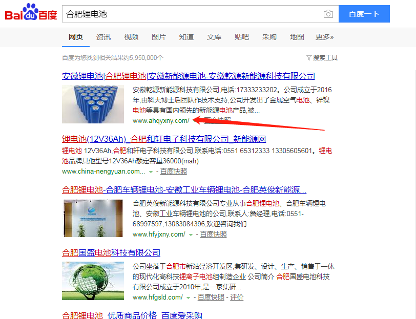Image resolution: width=416 pixels, height=319 pixels.
Task: Click the 百度一下 search button
Action: tap(364, 14)
